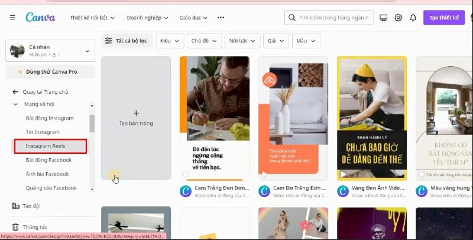
Task: Open dark starry template thumbnail
Action: (x=444, y=223)
